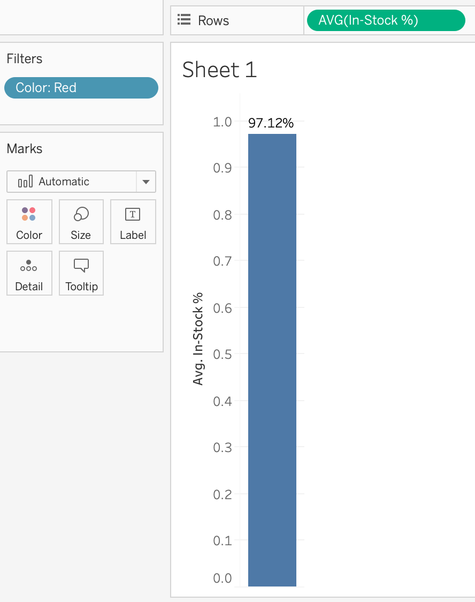475x602 pixels.
Task: Select the Size option in the Marks card
Action: coord(81,222)
